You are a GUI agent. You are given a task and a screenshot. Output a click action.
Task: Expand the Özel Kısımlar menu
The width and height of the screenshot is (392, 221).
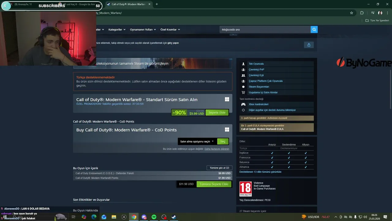pyautogui.click(x=170, y=29)
